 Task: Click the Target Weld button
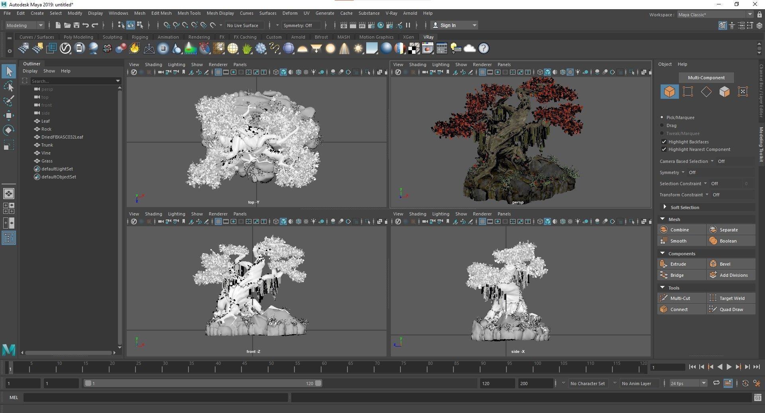731,298
